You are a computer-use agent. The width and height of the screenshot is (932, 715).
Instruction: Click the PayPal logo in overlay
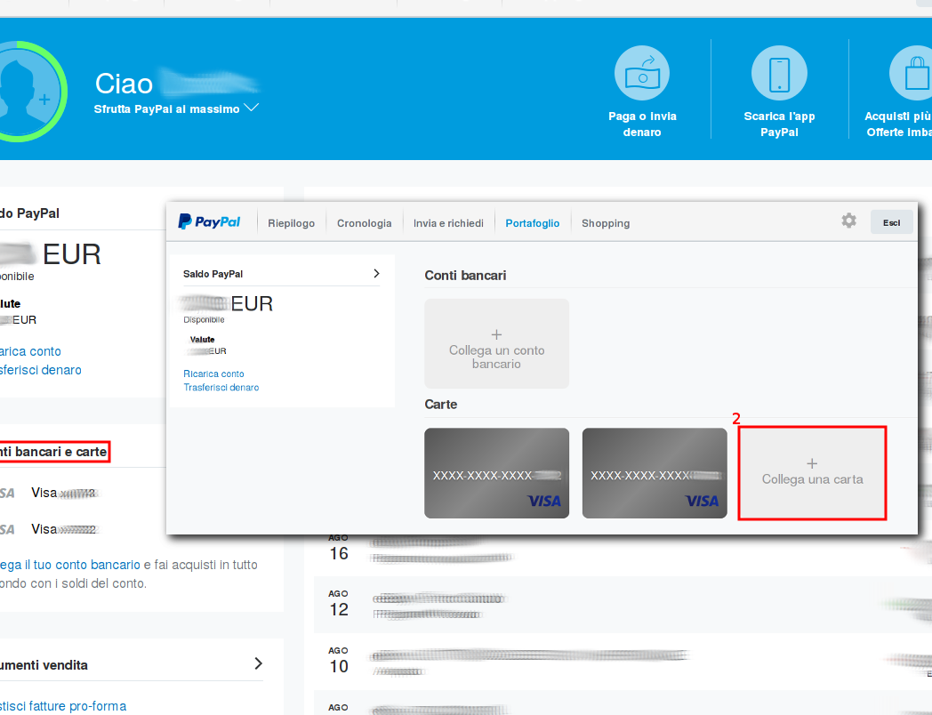coord(209,221)
